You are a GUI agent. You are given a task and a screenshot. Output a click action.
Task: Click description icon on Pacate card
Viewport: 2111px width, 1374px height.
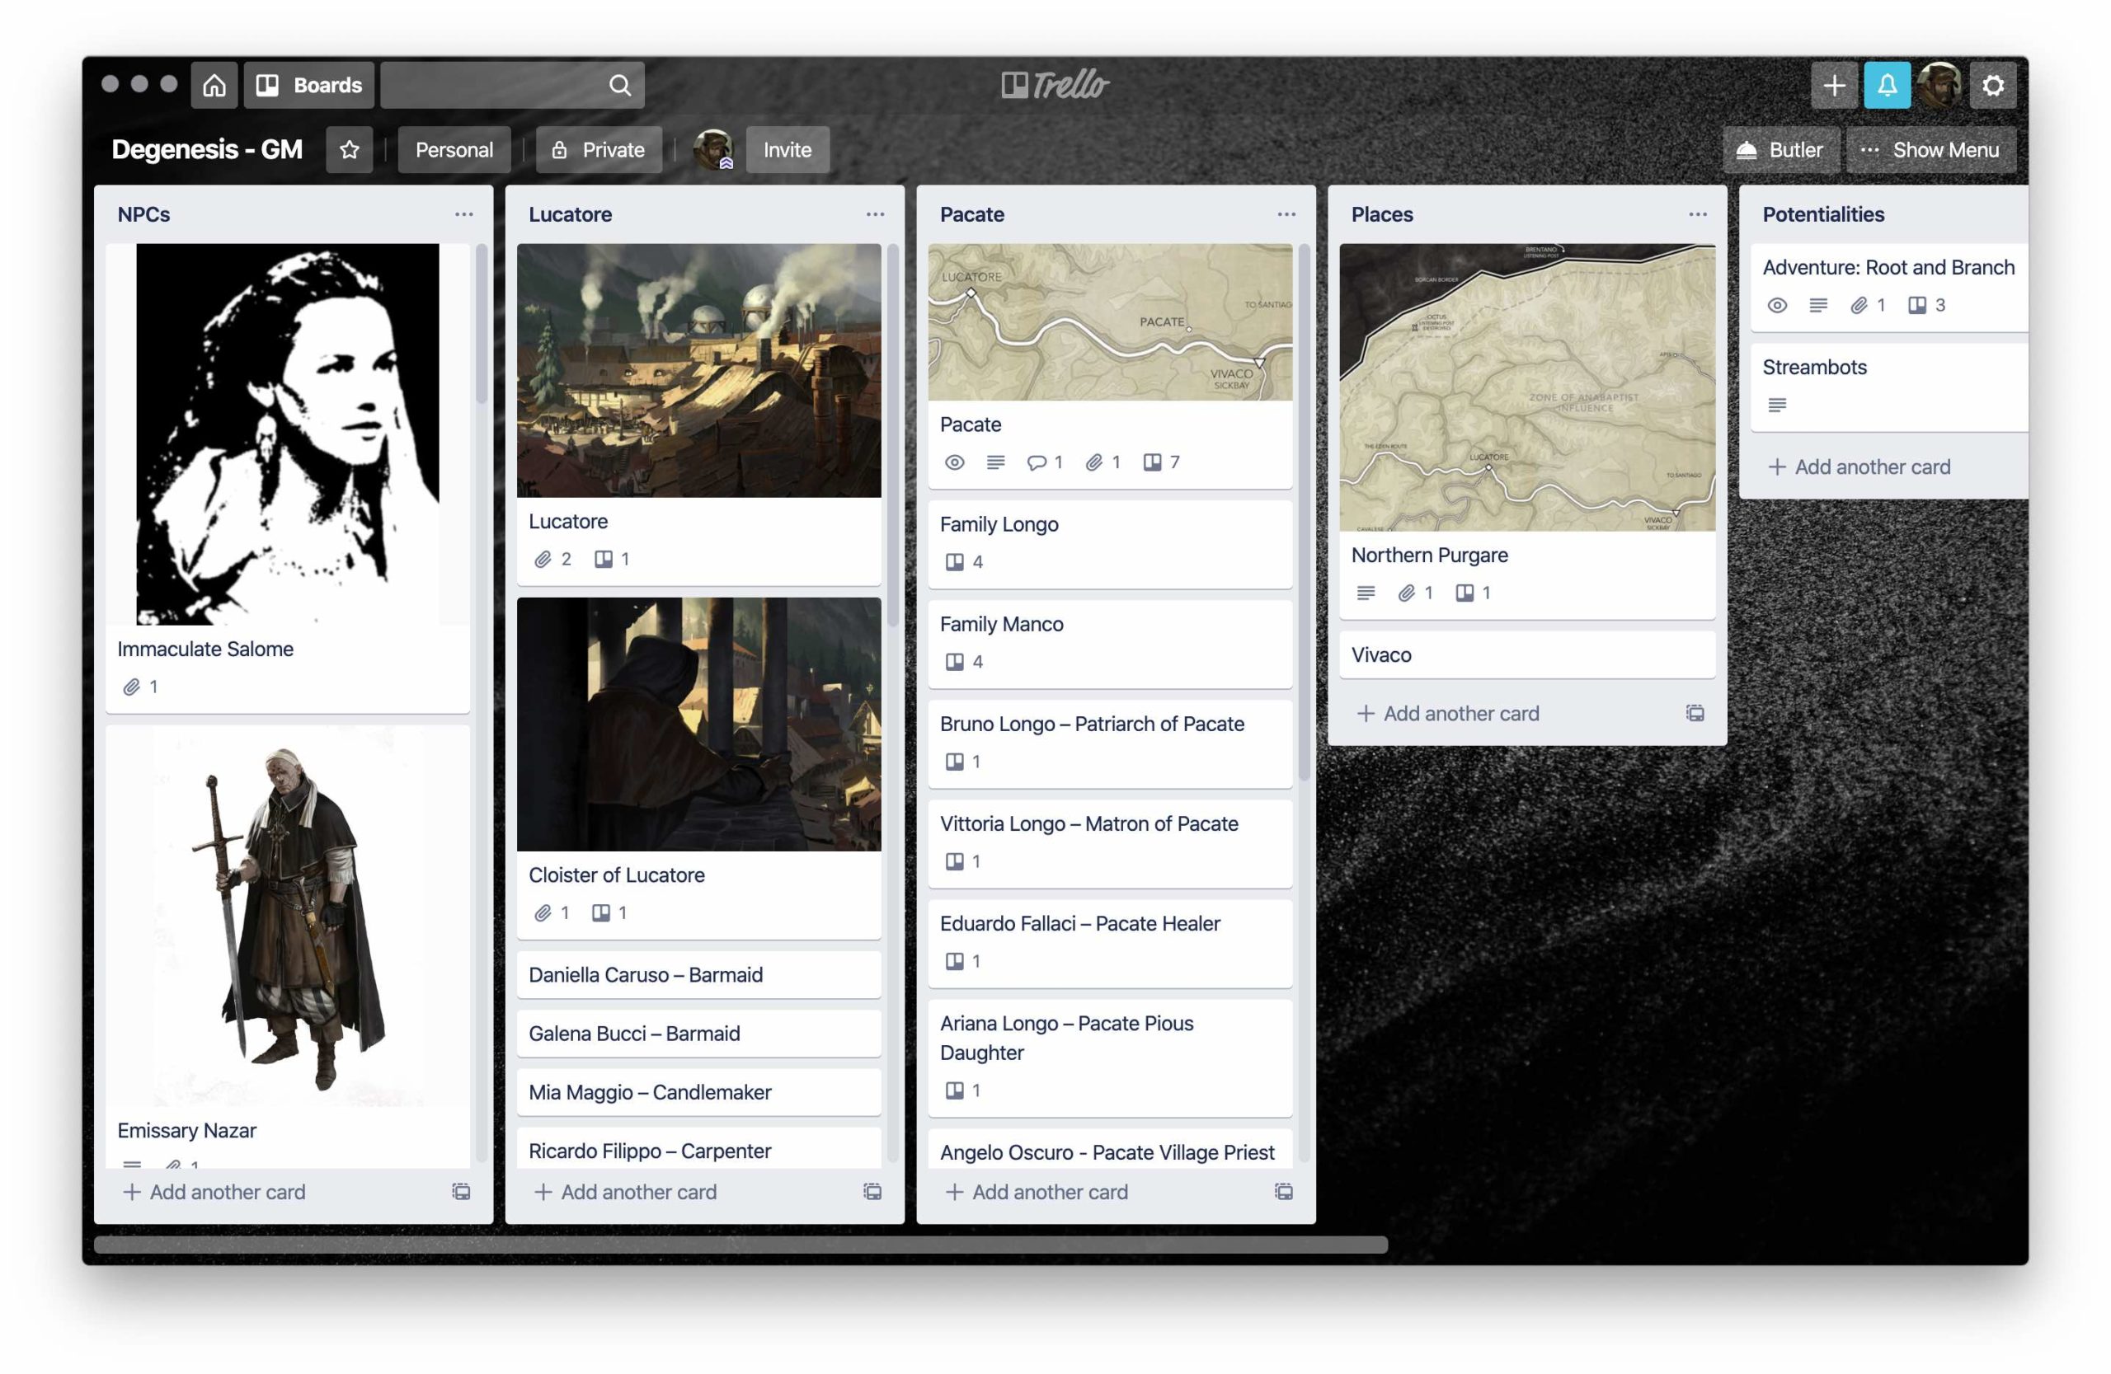tap(996, 462)
